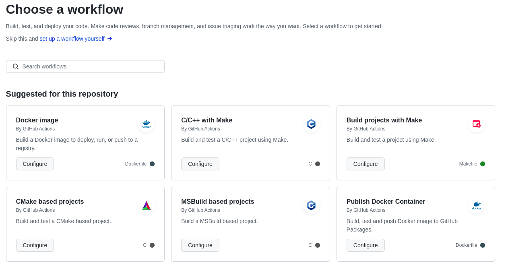
Task: Click C language dot on C/C++ with Make card
Action: click(x=318, y=164)
